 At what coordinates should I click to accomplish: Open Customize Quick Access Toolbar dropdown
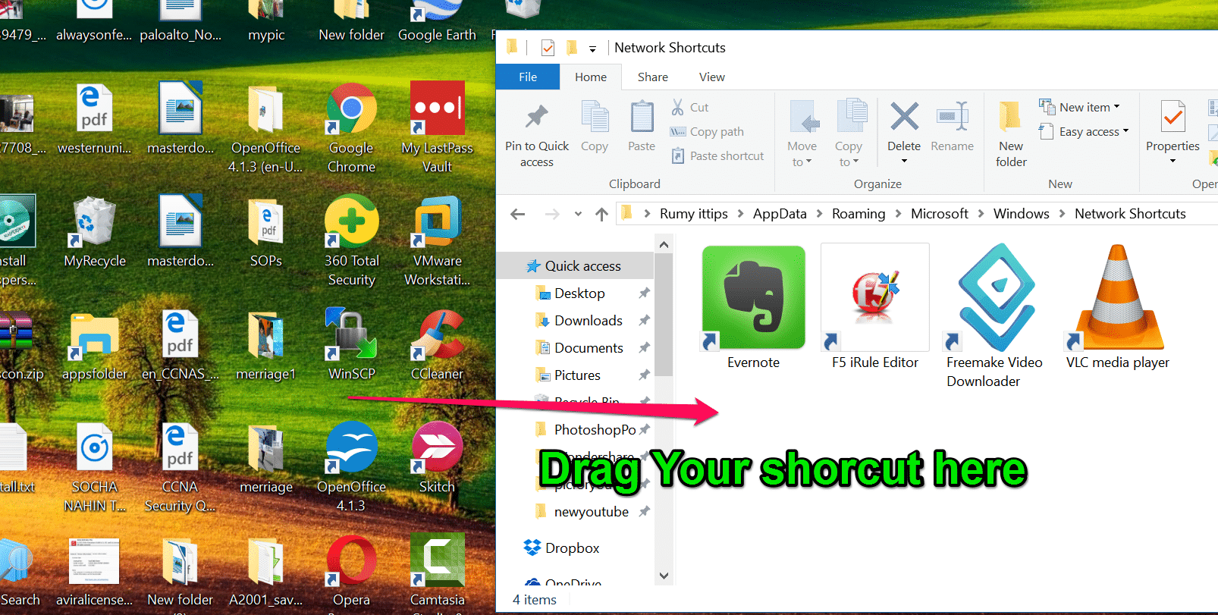(592, 49)
